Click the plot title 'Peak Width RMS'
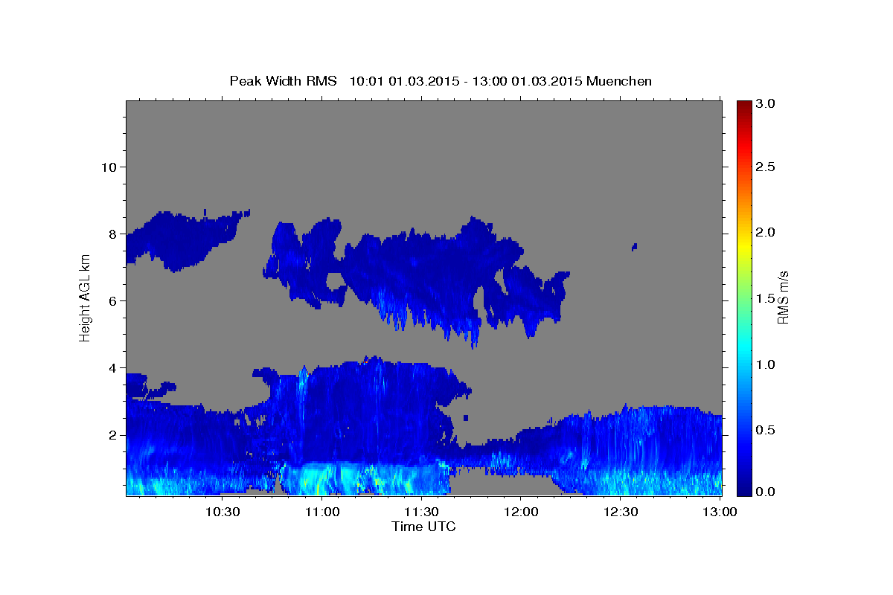 (283, 81)
